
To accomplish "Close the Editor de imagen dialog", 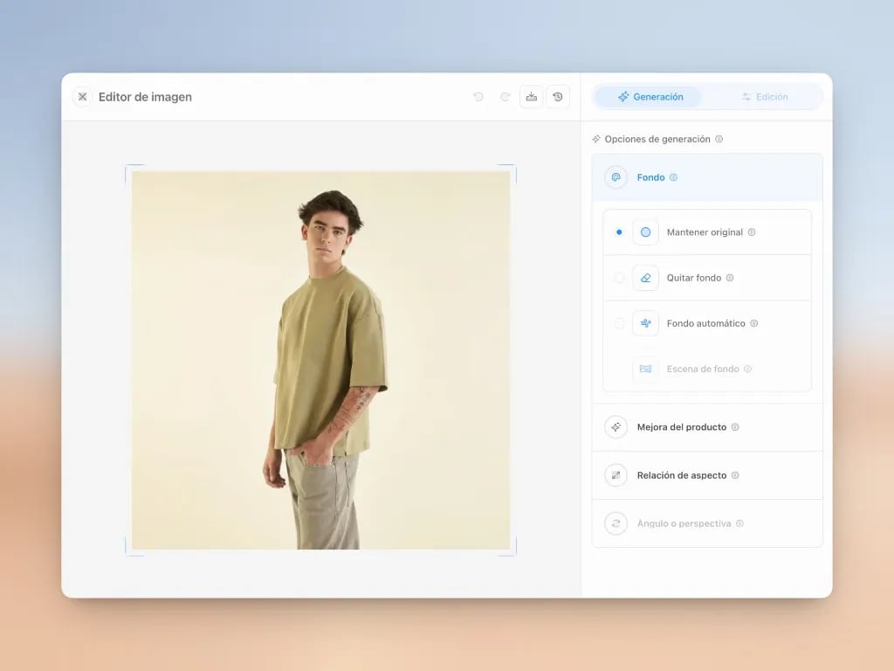I will (83, 97).
